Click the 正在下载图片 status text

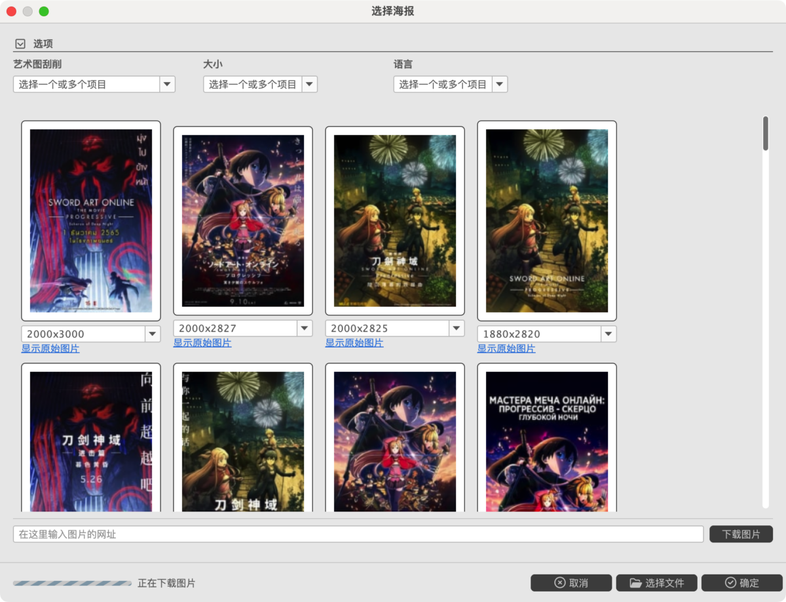coord(166,583)
